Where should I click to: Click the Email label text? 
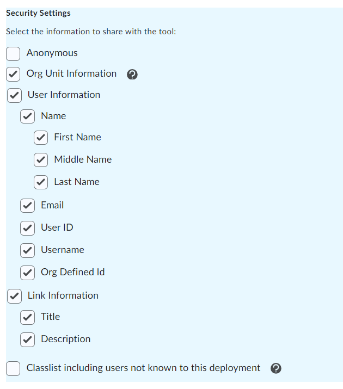pyautogui.click(x=52, y=205)
